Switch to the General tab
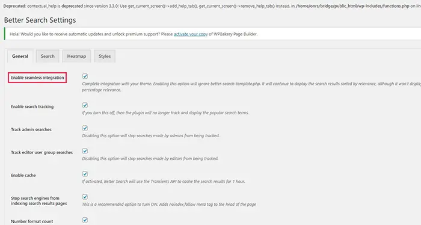Image resolution: width=421 pixels, height=225 pixels. (x=20, y=56)
